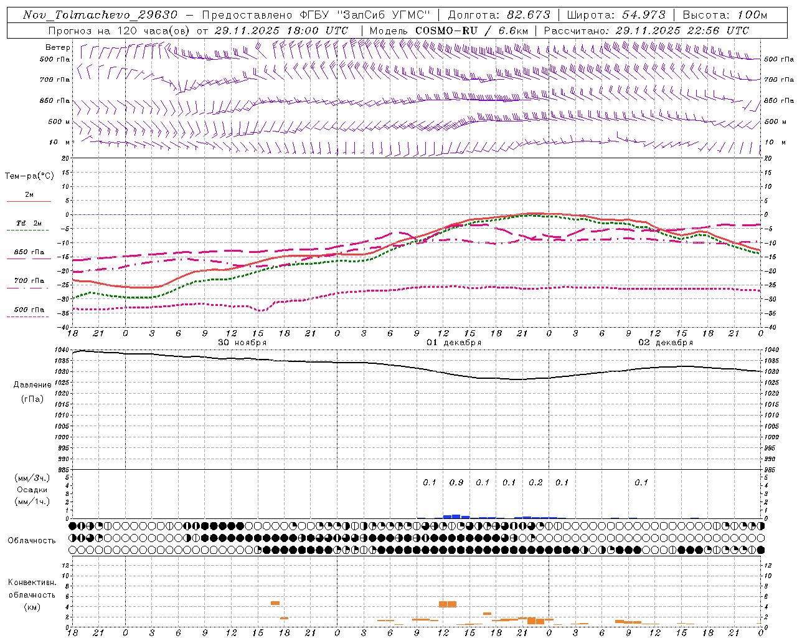Image resolution: width=797 pixels, height=638 pixels.
Task: Select the model name COSMO-RU / 6.6км
Action: [x=471, y=31]
